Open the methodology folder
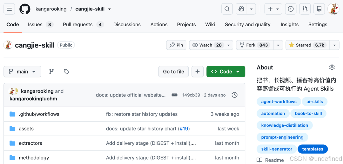Viewport: 343px width, 164px height. pos(34,158)
